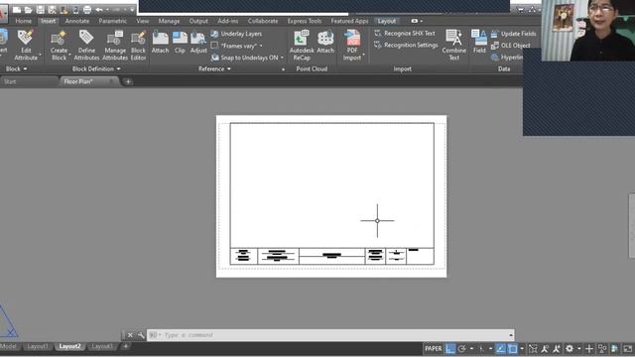Open the object snap settings dropdown arrow
This screenshot has width=635, height=357.
pyautogui.click(x=522, y=348)
